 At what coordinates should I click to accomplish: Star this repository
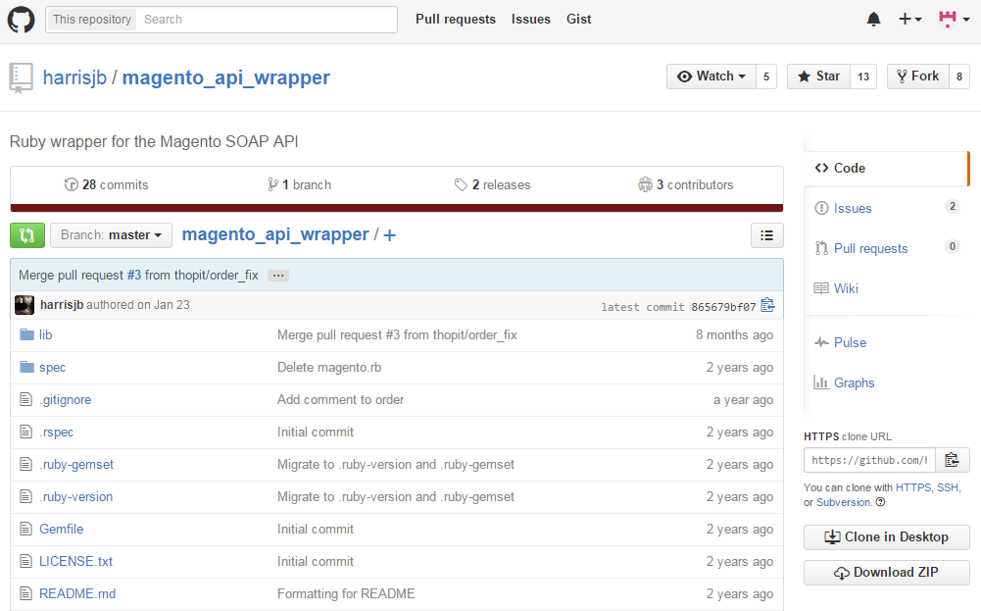pyautogui.click(x=818, y=76)
